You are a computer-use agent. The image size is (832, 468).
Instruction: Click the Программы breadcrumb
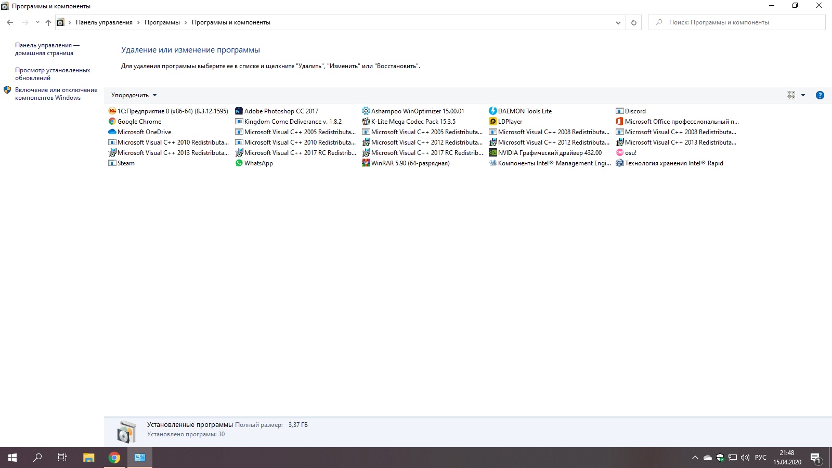(162, 22)
